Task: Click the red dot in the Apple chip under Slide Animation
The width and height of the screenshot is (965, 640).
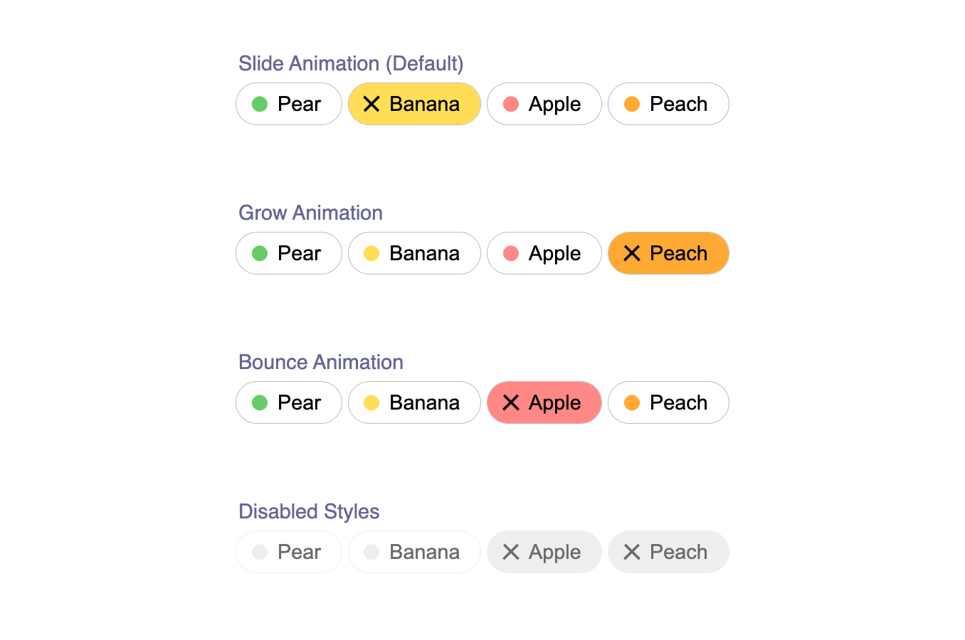Action: coord(512,104)
